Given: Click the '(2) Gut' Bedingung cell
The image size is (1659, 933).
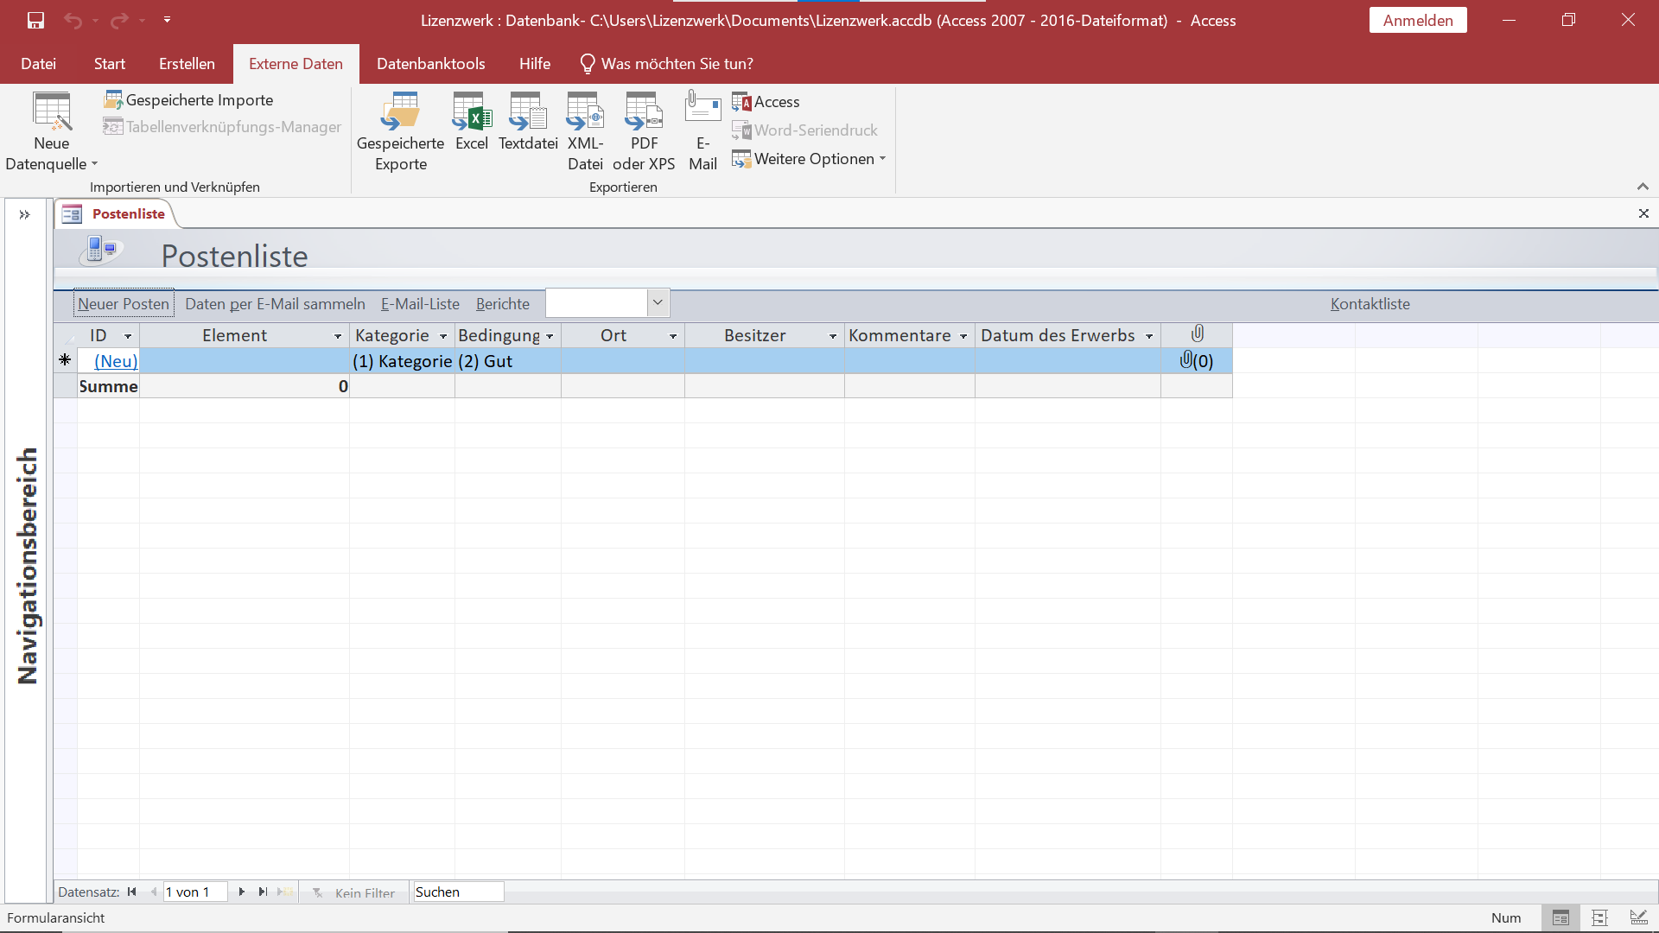Looking at the screenshot, I should tap(508, 361).
